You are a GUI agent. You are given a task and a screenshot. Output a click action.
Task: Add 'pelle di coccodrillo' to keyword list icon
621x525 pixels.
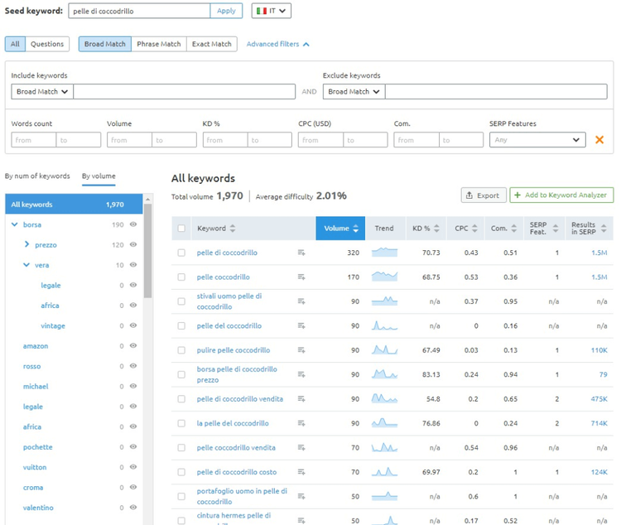301,253
